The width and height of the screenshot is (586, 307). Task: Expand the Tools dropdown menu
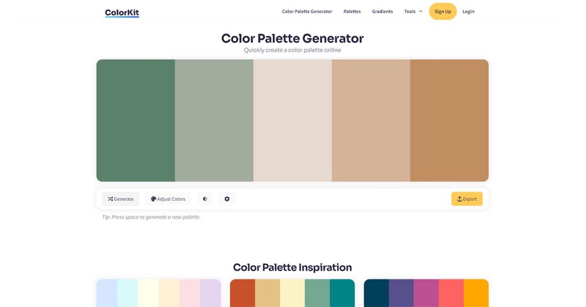413,11
